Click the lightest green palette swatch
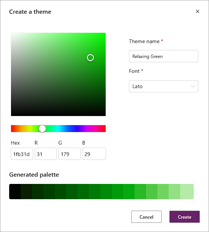 pyautogui.click(x=187, y=192)
